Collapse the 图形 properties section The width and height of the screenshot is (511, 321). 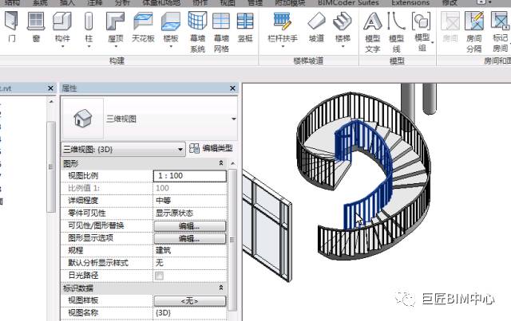(221, 163)
